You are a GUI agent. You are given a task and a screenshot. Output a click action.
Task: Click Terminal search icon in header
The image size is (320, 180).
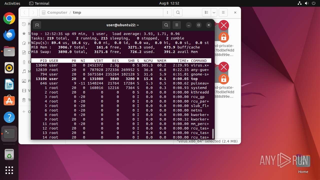(x=166, y=25)
